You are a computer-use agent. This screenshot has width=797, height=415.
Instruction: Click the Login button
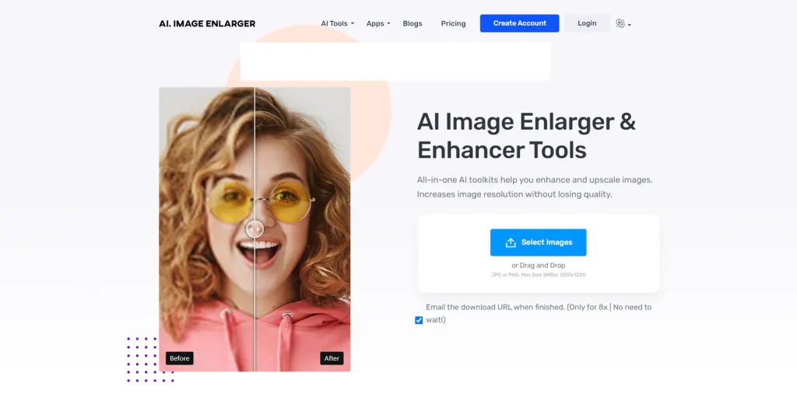(x=587, y=23)
